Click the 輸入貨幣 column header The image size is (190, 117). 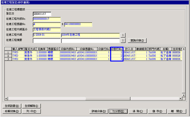18,49
